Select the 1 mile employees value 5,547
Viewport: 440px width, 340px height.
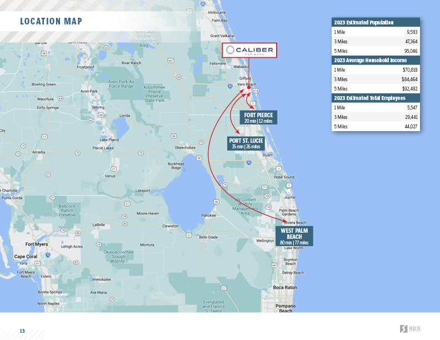coord(412,108)
